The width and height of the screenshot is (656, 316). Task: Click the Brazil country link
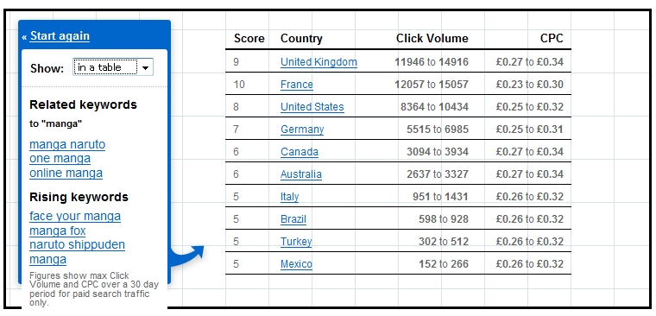coord(293,219)
